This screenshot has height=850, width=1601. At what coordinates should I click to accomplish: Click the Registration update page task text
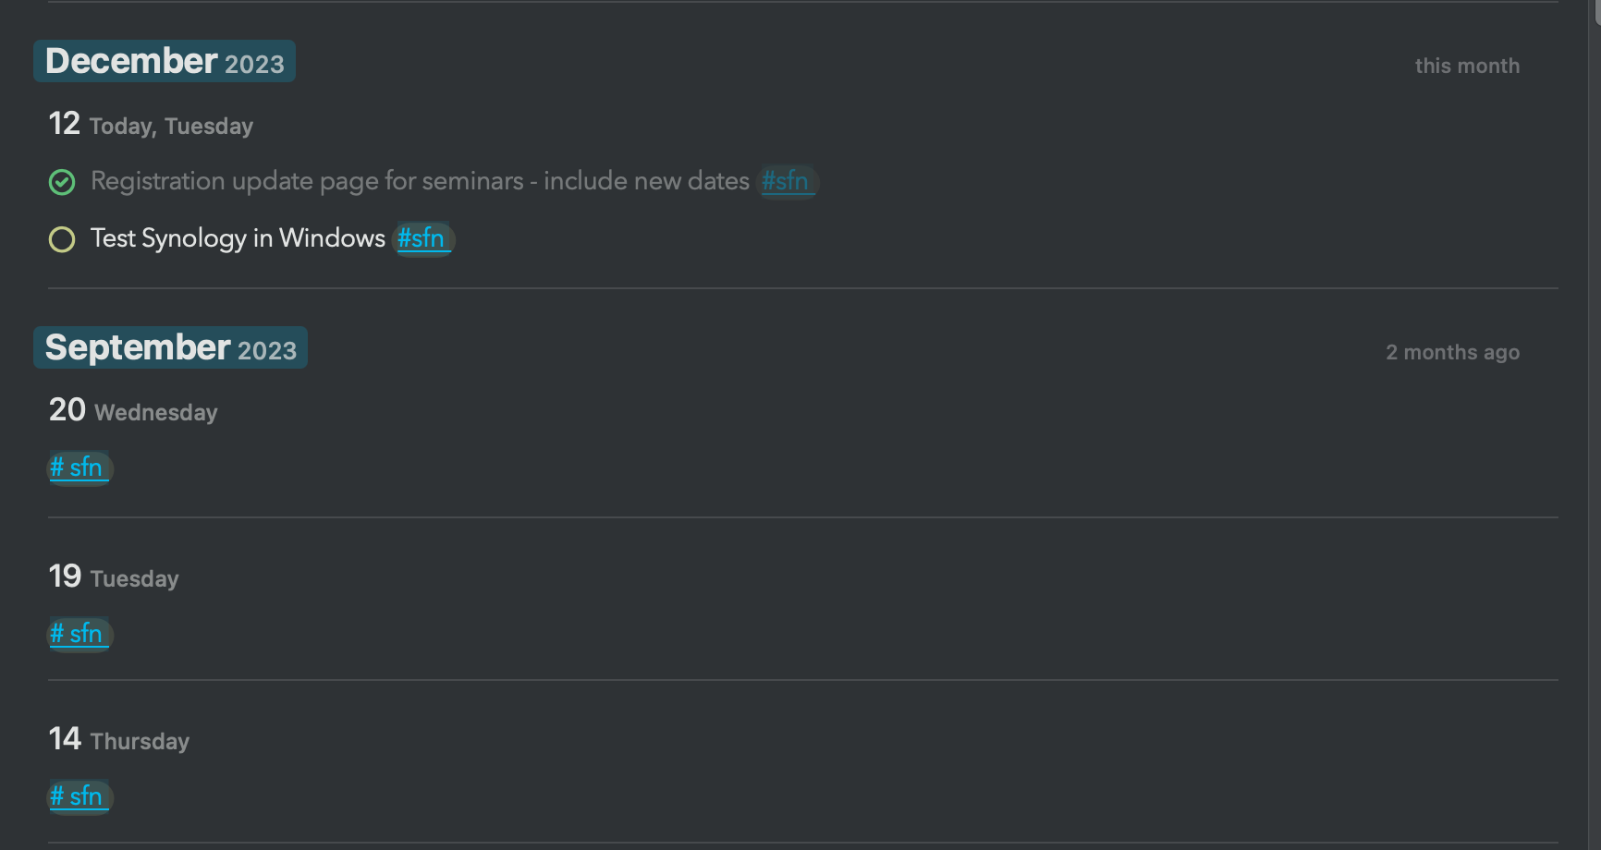420,181
